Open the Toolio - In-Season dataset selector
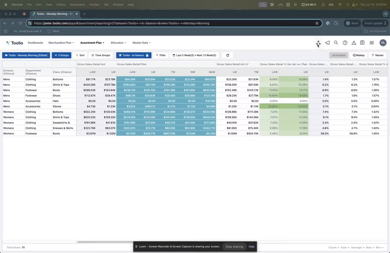Screen dimensions: 390x253 (134, 55)
